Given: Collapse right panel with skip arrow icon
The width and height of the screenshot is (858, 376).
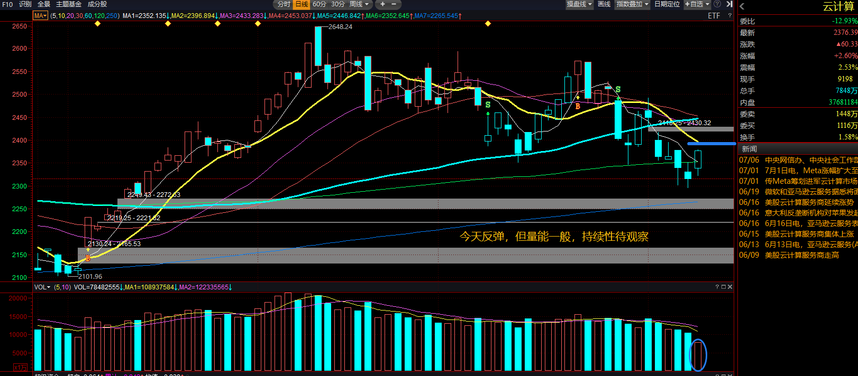Looking at the screenshot, I should [729, 4].
